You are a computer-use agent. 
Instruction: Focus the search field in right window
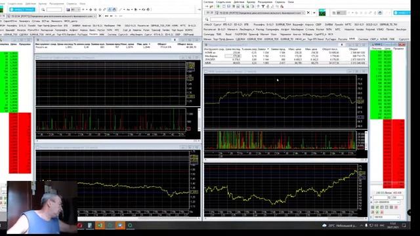coord(218,19)
